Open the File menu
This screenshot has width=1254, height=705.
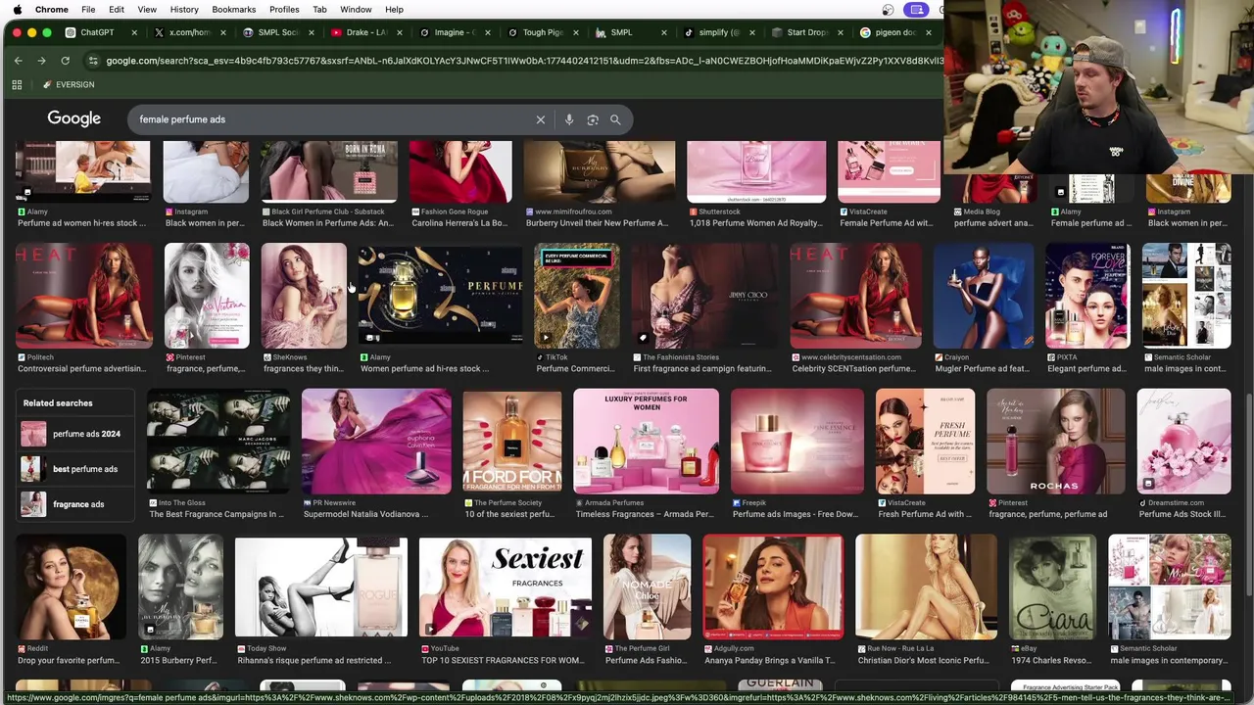[88, 9]
